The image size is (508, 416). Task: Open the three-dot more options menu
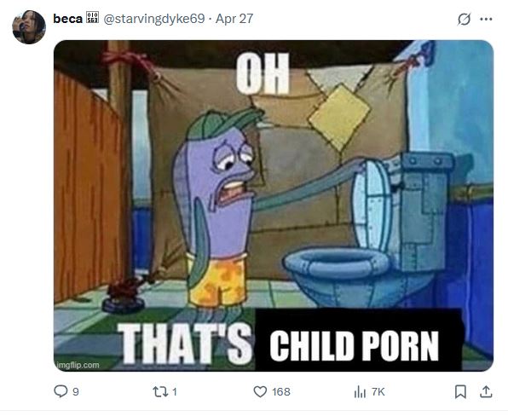pyautogui.click(x=486, y=19)
